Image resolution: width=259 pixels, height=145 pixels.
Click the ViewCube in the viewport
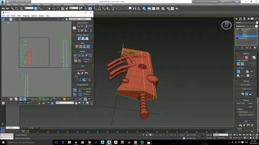[x=226, y=25]
